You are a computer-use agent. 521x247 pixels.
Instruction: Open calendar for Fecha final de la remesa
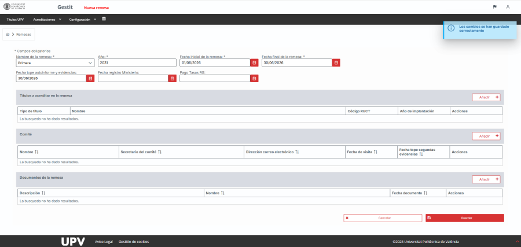pyautogui.click(x=336, y=62)
